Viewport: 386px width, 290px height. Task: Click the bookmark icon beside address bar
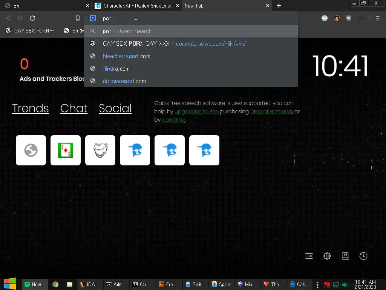pos(78,18)
